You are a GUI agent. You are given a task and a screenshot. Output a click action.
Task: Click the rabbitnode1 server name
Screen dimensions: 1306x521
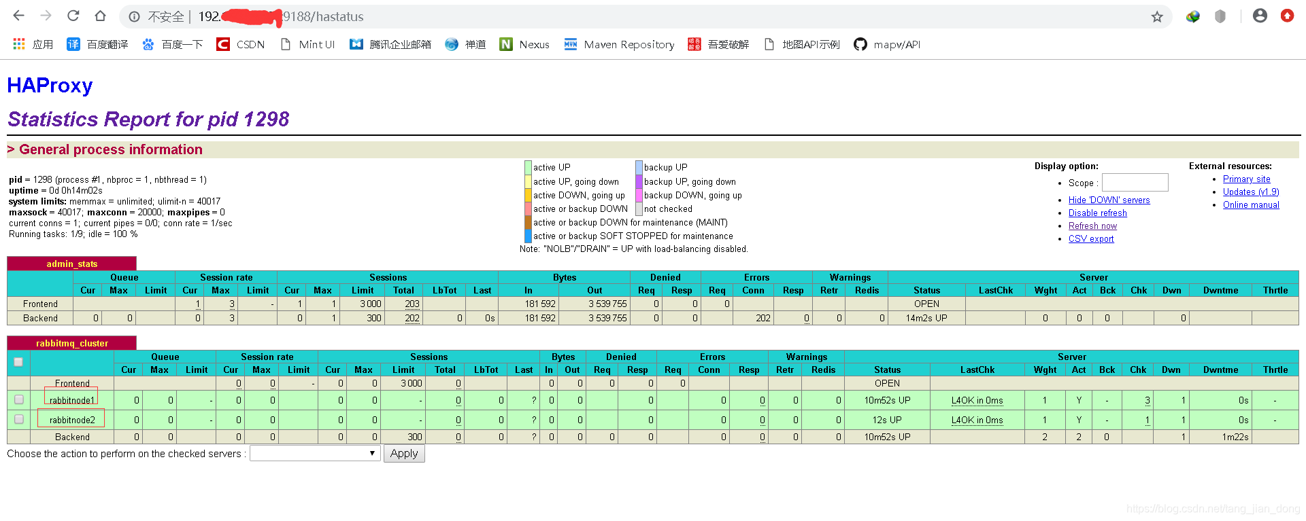(x=71, y=400)
